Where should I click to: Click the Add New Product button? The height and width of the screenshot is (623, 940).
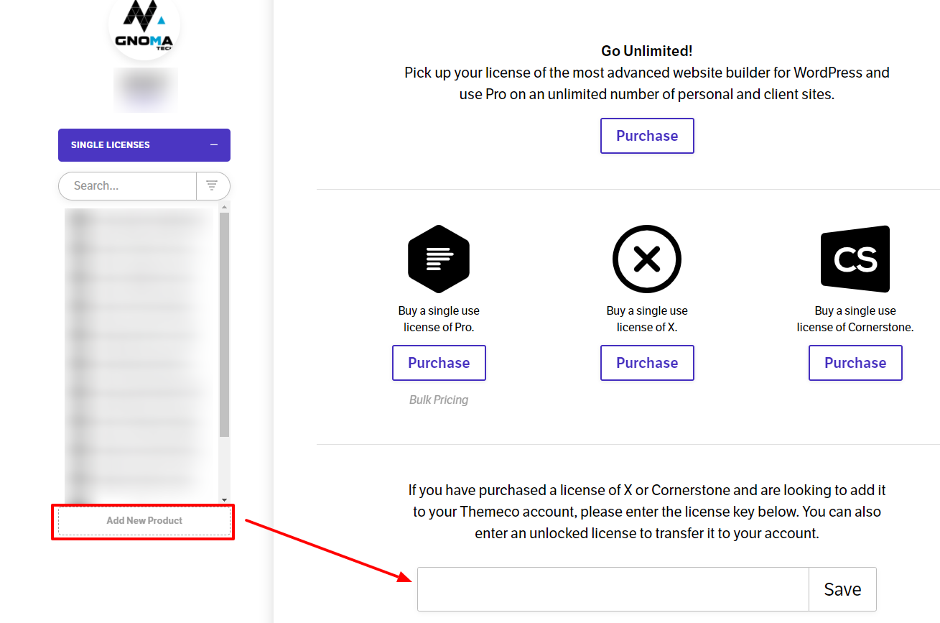pos(144,521)
